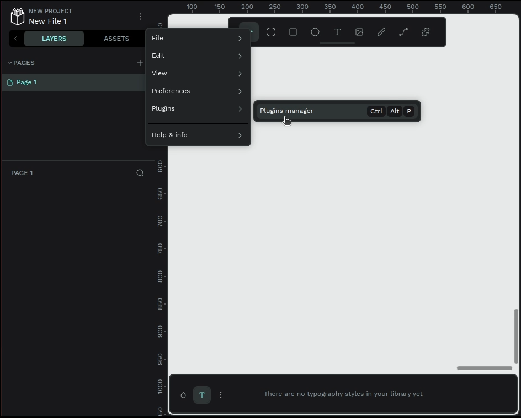521x418 pixels.
Task: Expand the Preferences submenu
Action: [198, 91]
